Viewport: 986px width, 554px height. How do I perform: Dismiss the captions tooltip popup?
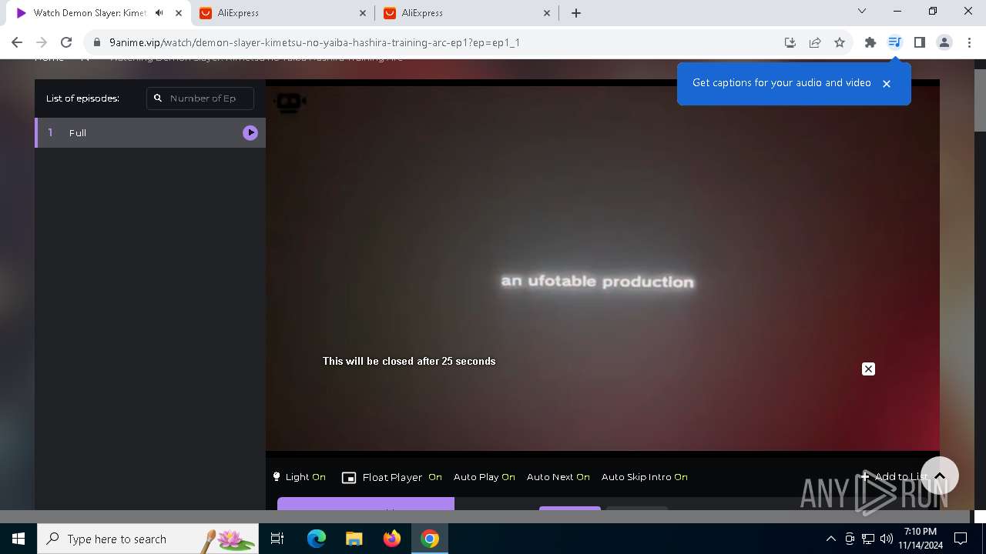[887, 84]
